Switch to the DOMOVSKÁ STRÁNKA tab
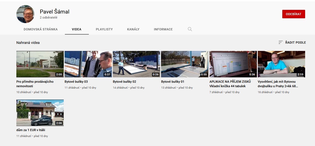Viewport: 315px width, 146px height. tap(41, 29)
